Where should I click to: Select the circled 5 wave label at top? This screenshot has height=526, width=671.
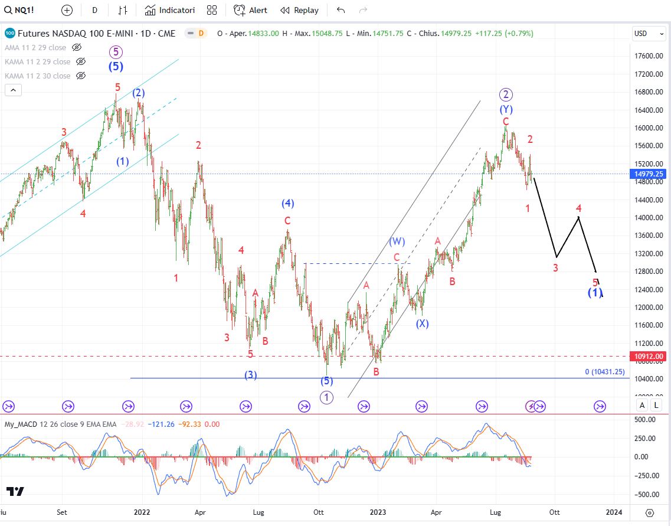[116, 52]
